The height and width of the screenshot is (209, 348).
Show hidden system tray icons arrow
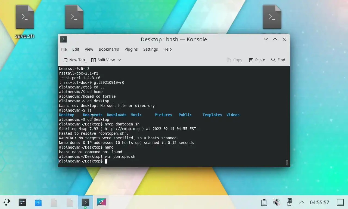302,202
